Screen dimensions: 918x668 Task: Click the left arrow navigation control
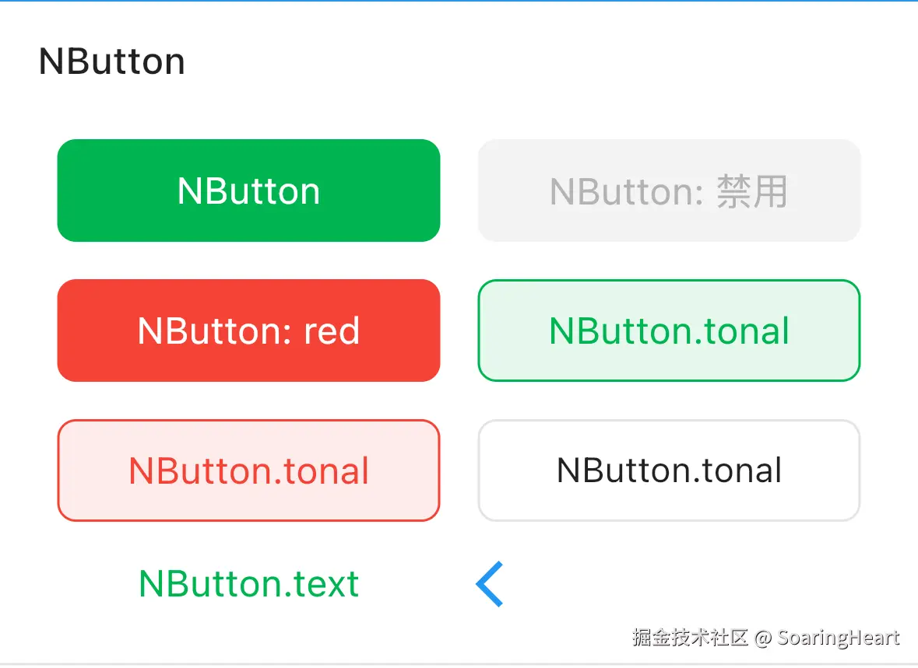488,583
